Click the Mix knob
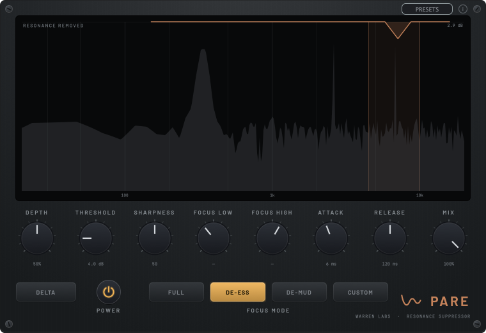Image resolution: width=486 pixels, height=333 pixels. [449, 238]
